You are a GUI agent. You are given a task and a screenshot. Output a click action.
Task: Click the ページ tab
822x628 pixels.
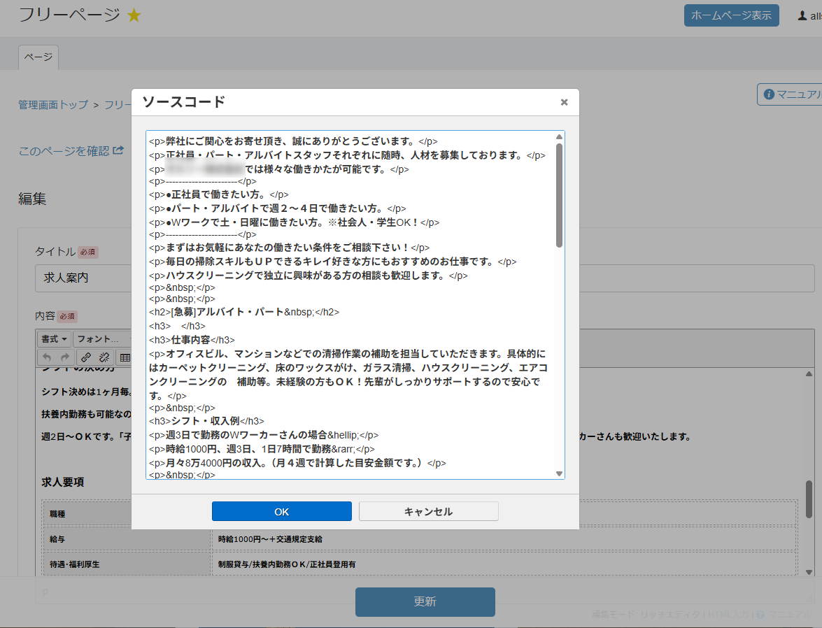(38, 57)
